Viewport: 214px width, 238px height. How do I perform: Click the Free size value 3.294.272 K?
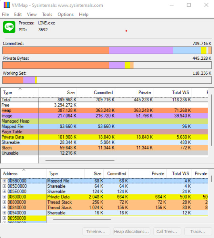65,105
